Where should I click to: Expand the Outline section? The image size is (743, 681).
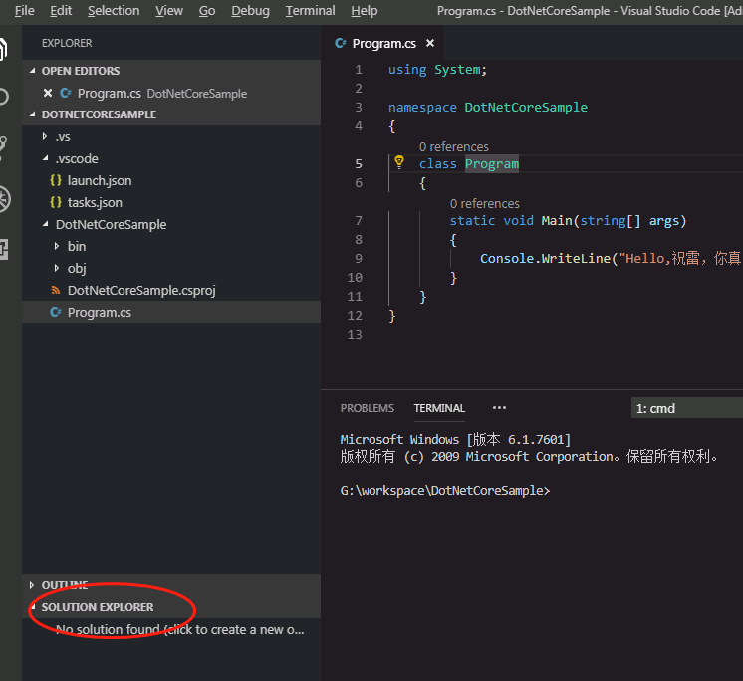click(x=64, y=585)
